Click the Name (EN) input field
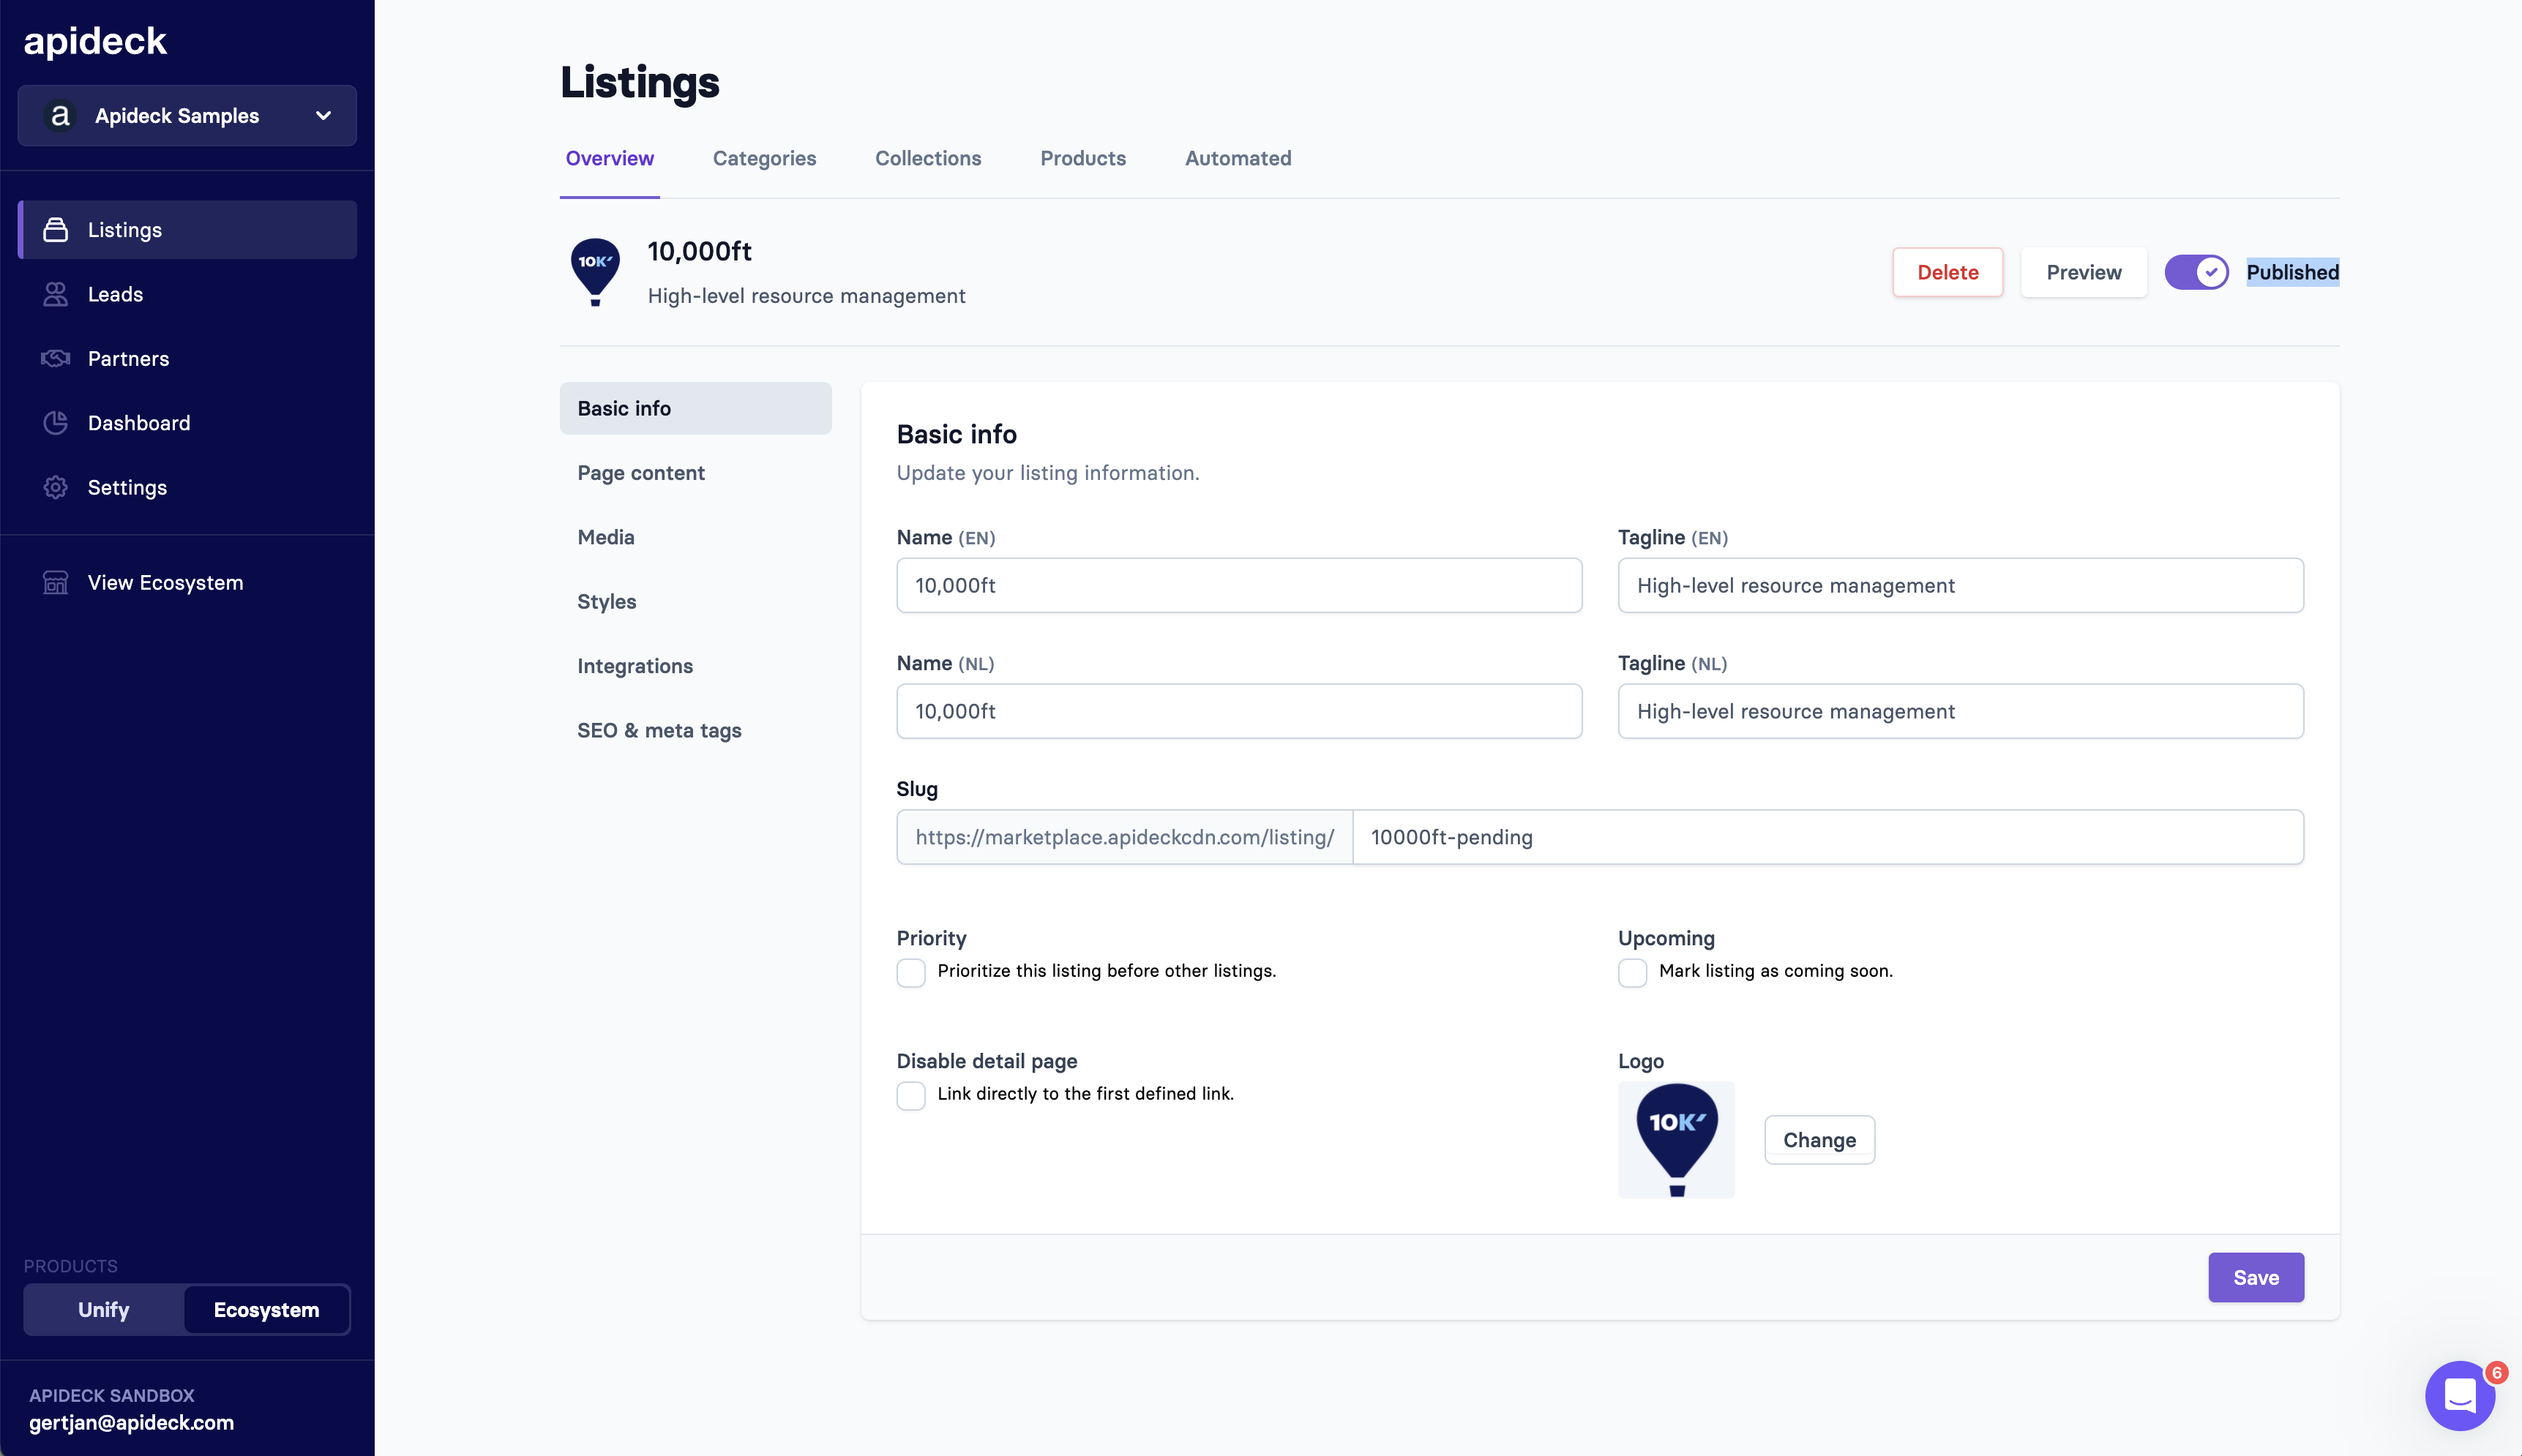 click(1239, 585)
